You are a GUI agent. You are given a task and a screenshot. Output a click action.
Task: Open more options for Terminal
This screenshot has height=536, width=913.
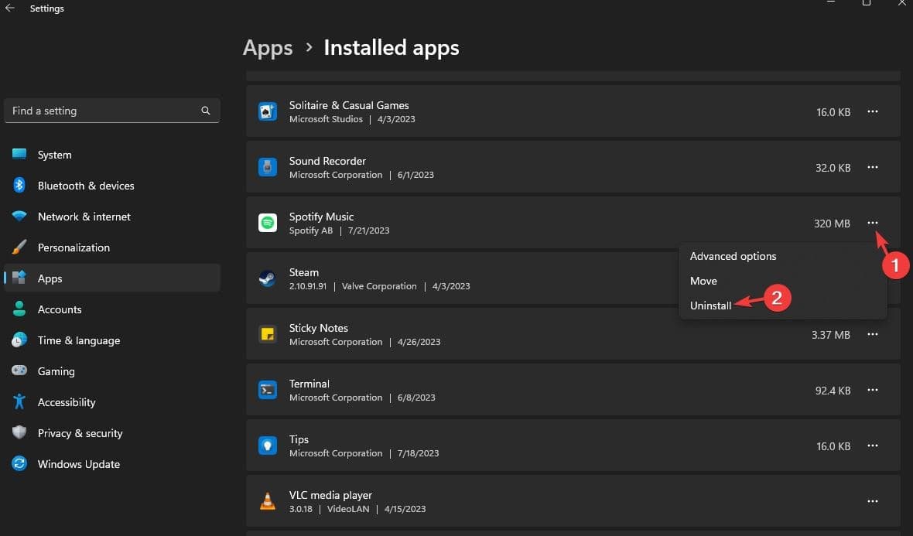click(872, 389)
